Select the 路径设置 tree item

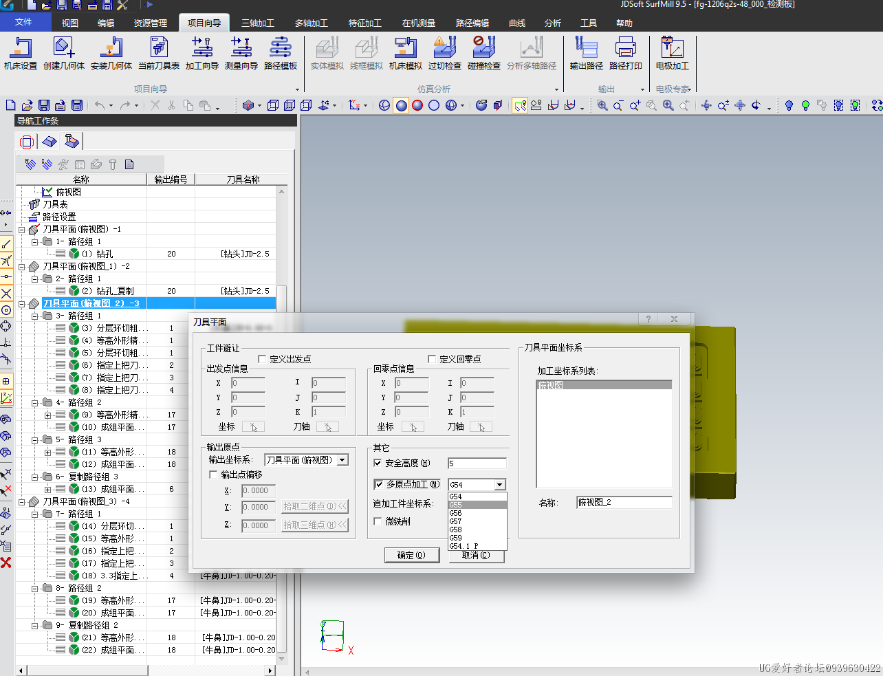59,217
